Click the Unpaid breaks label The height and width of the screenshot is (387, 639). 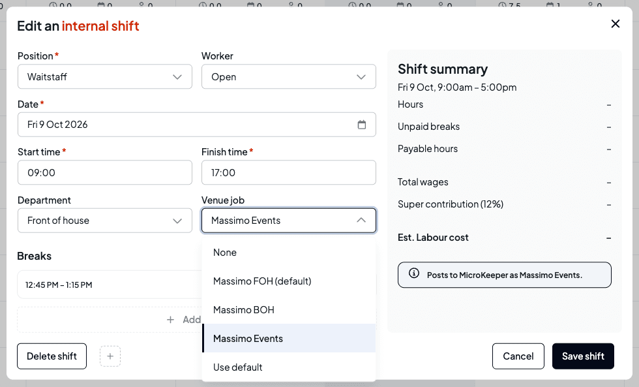click(x=428, y=127)
